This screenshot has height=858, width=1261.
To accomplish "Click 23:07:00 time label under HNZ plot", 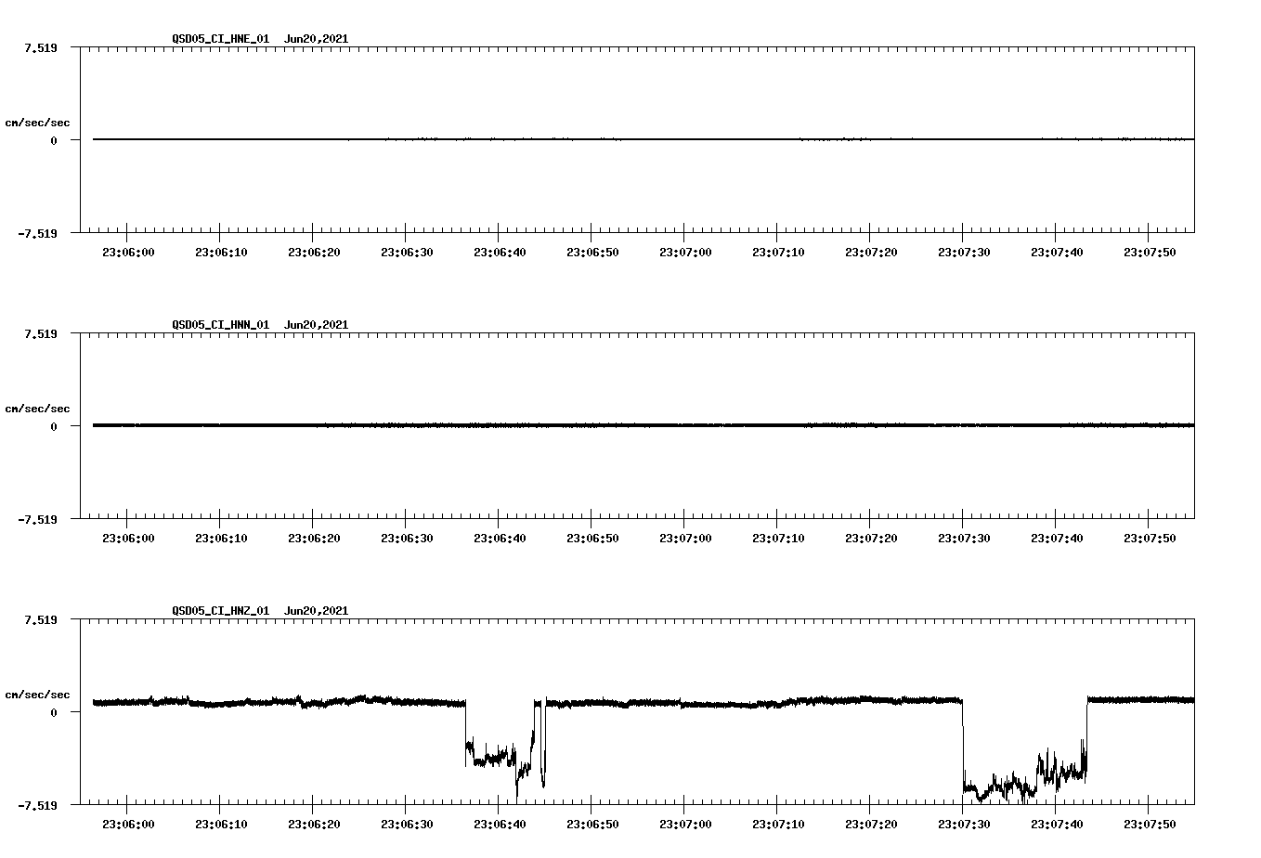I will [685, 825].
